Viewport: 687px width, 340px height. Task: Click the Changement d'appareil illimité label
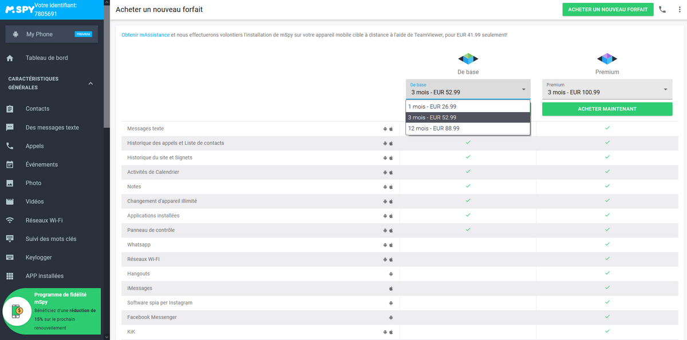coord(162,201)
